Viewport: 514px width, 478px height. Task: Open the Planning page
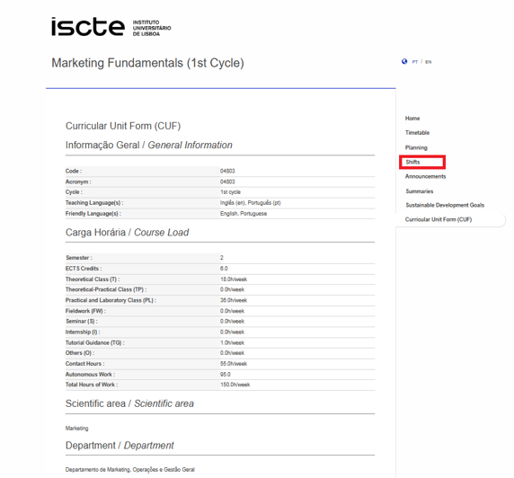(x=416, y=148)
